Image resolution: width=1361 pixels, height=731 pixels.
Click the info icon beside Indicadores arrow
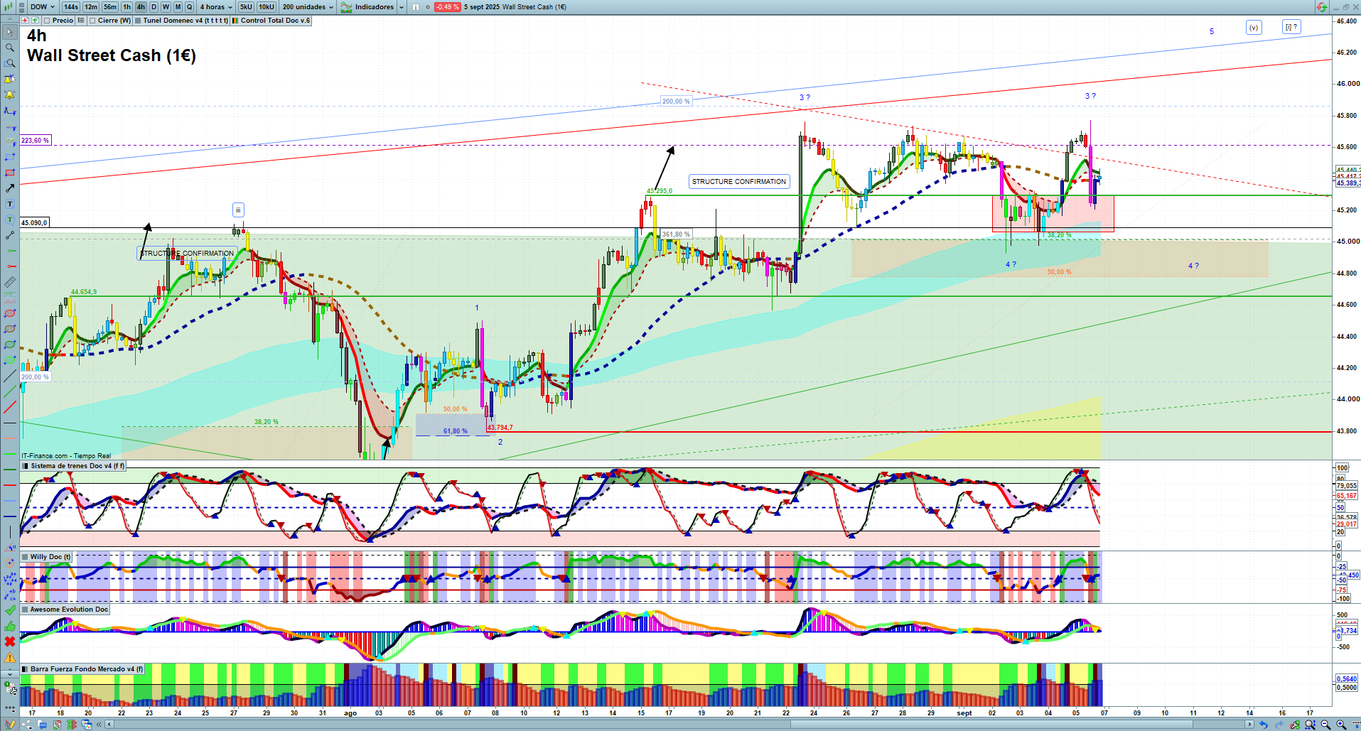click(x=416, y=7)
